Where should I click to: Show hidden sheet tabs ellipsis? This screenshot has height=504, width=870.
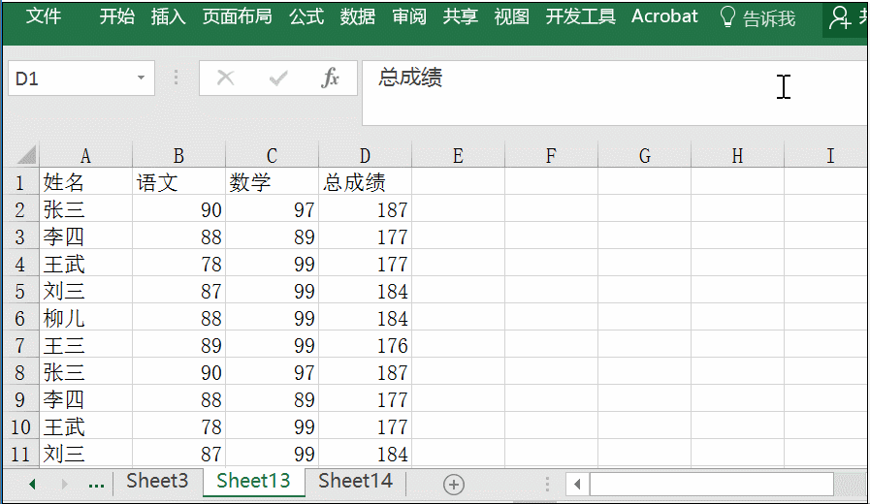click(96, 486)
